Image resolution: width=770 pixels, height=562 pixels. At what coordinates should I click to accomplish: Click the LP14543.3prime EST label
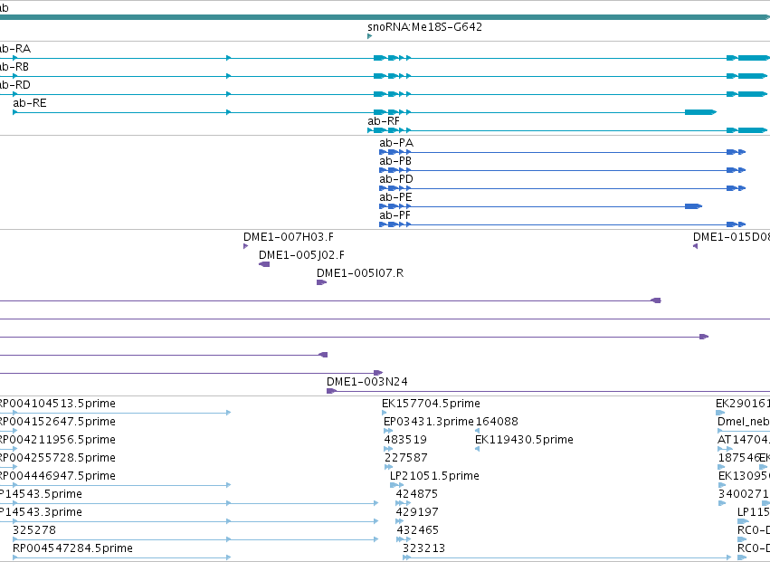(41, 512)
